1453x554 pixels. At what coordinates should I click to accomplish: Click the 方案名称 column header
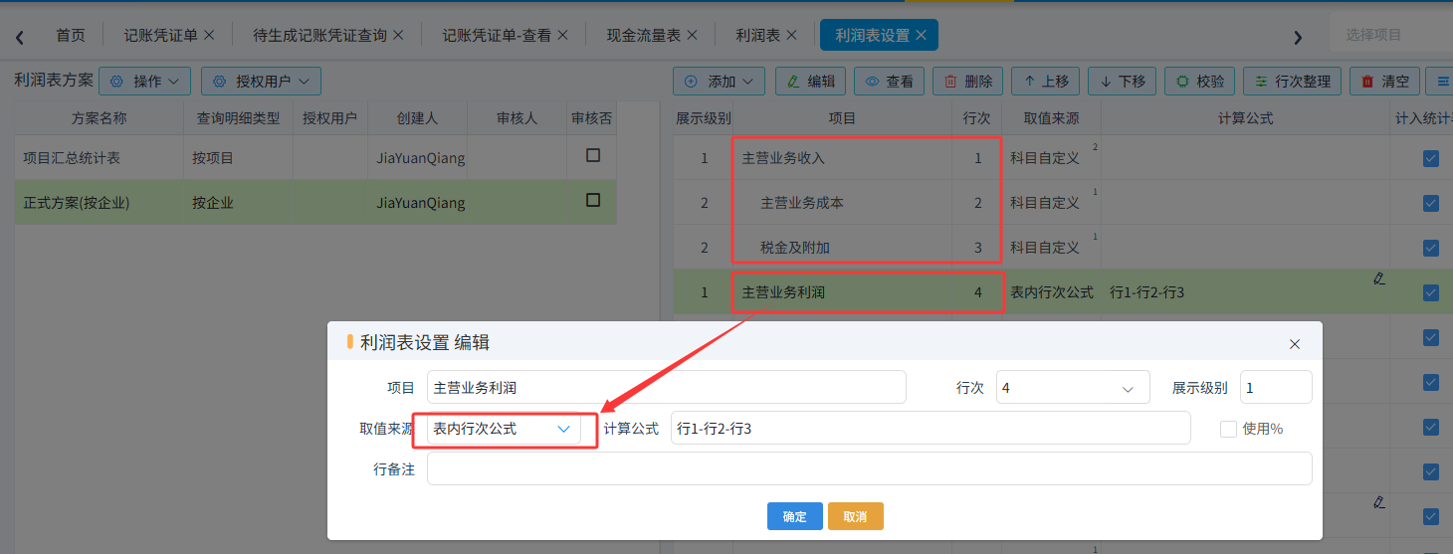(99, 117)
